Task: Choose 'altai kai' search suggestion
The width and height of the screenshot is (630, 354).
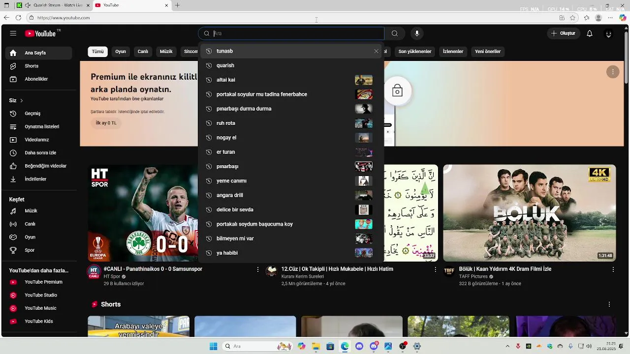Action: click(291, 80)
